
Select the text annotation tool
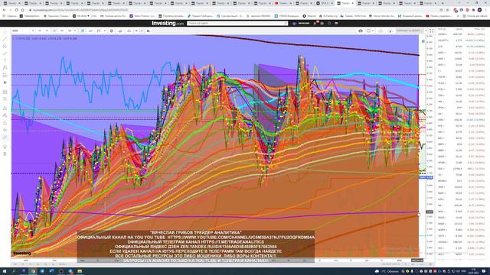tap(5, 60)
